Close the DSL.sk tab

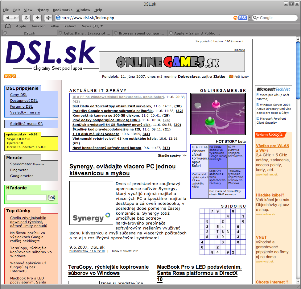pyautogui.click(x=5, y=33)
